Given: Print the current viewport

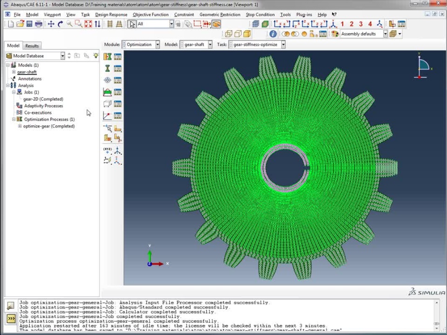Looking at the screenshot, I should point(39,24).
